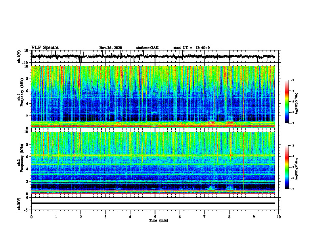Click the "8" tick on ch.1 frequency axis
The width and height of the screenshot is (314, 243).
27,79
